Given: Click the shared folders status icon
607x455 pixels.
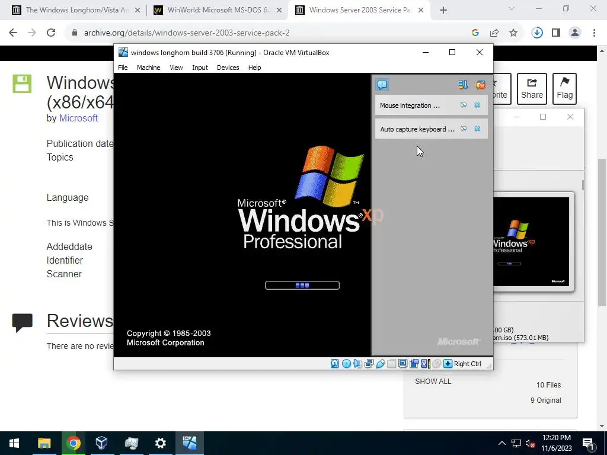Looking at the screenshot, I should click(391, 364).
